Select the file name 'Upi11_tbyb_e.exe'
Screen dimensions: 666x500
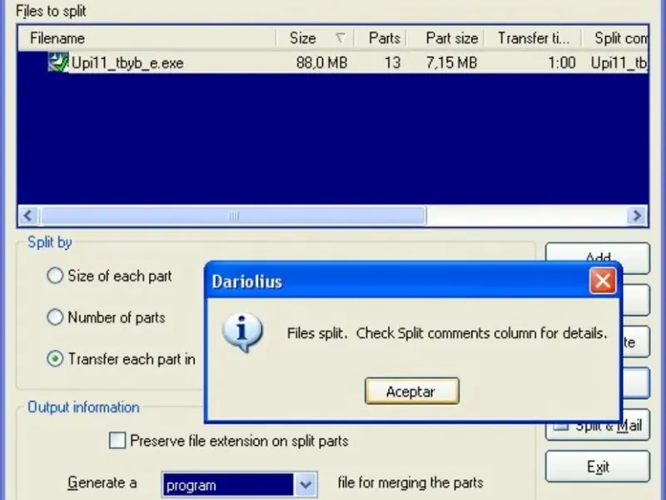click(x=127, y=63)
